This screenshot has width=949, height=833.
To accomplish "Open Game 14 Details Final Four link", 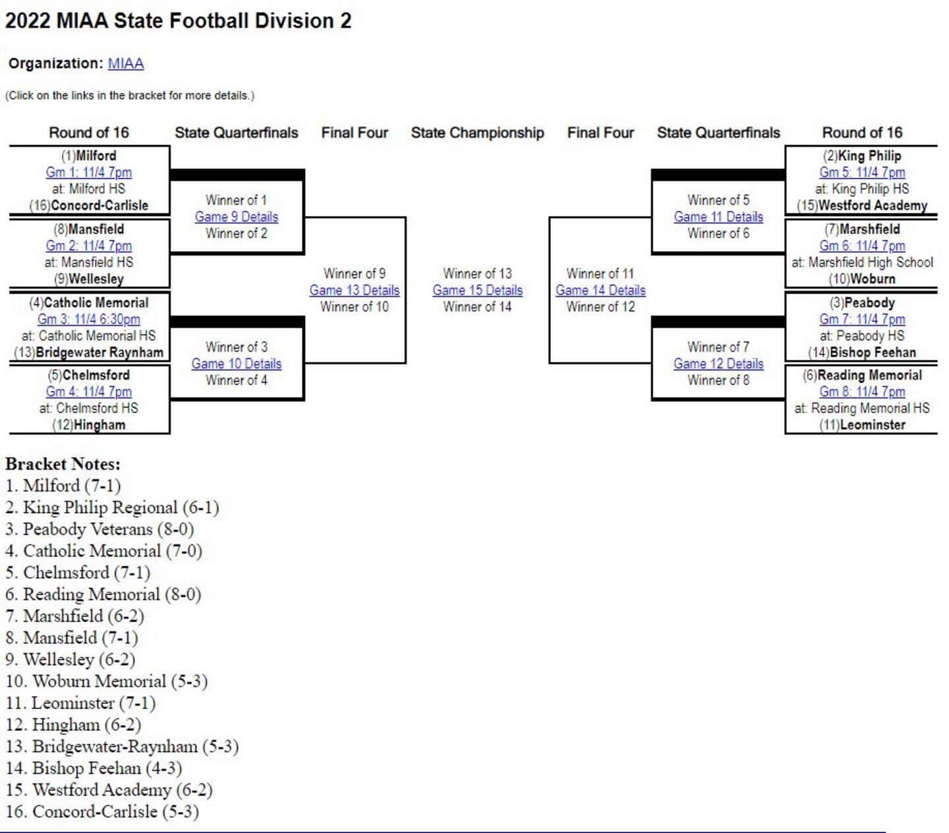I will 600,290.
